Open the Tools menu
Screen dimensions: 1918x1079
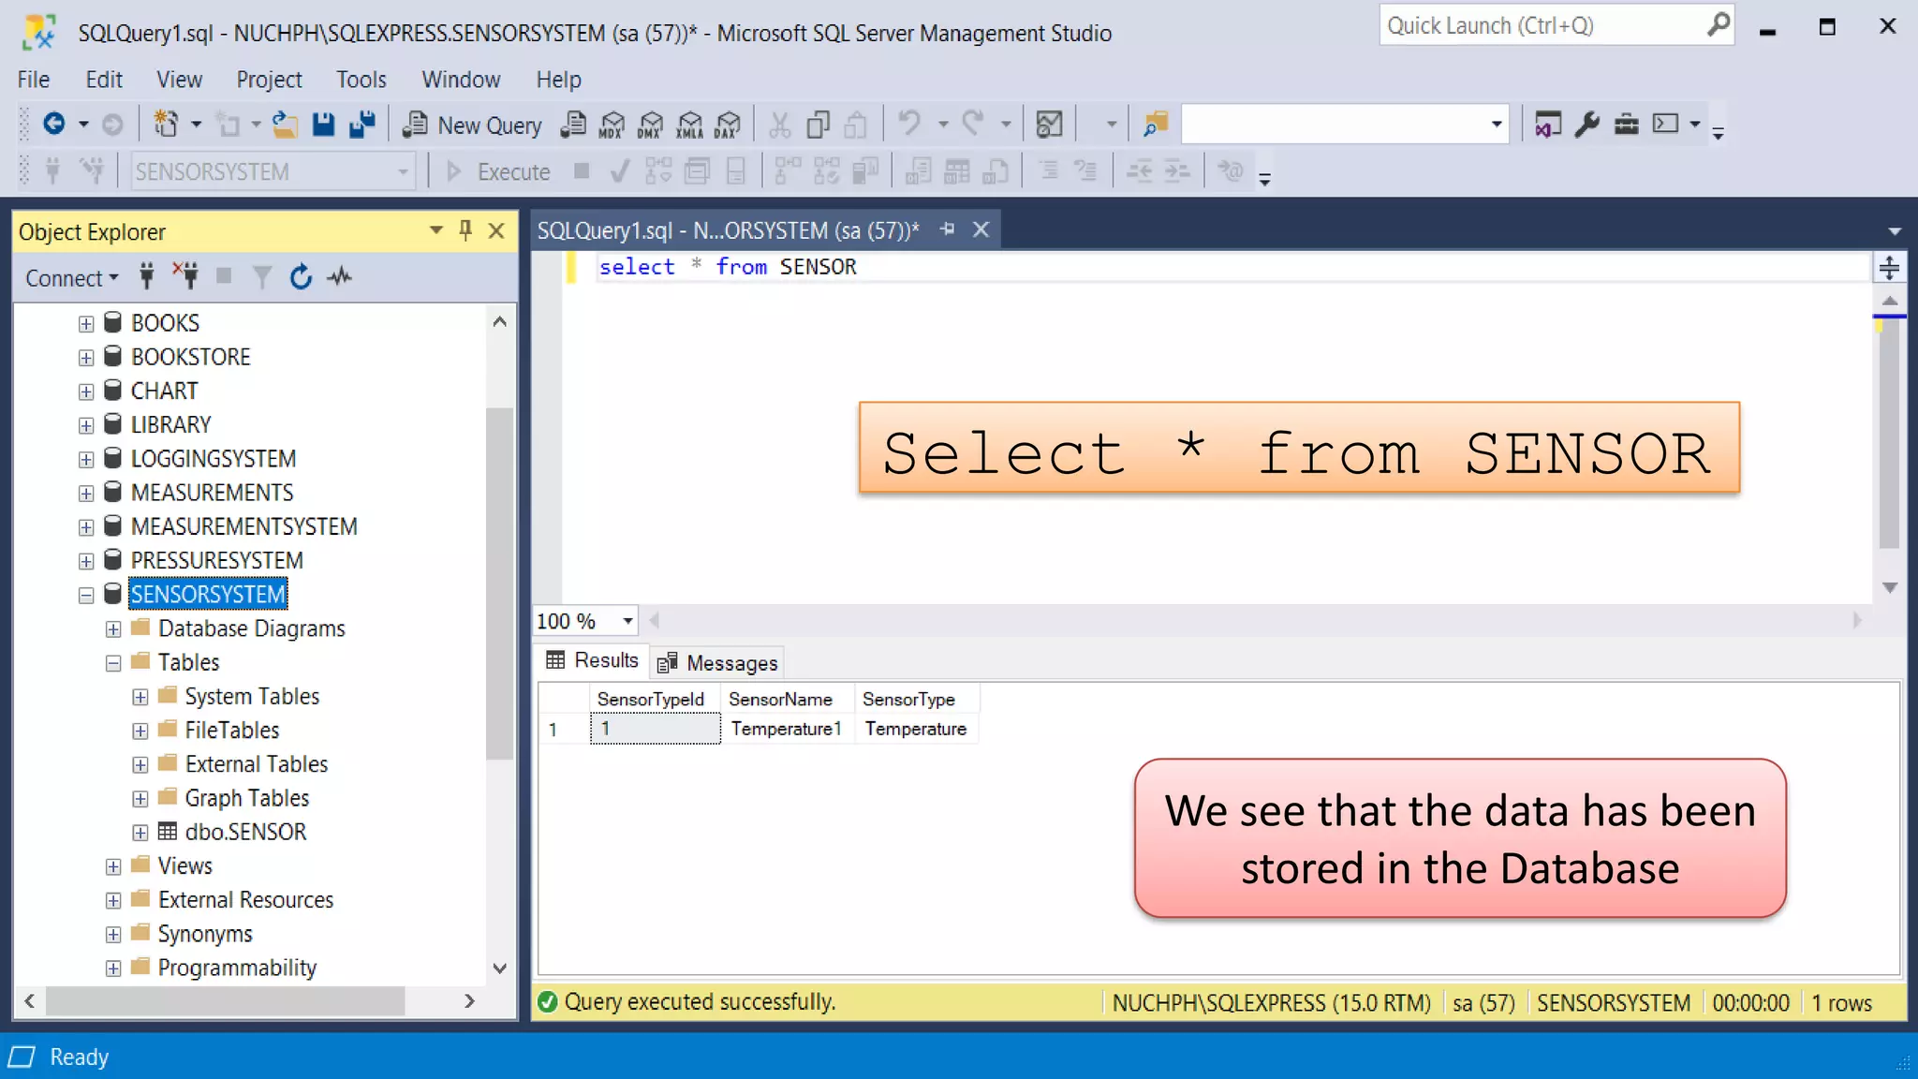[361, 80]
